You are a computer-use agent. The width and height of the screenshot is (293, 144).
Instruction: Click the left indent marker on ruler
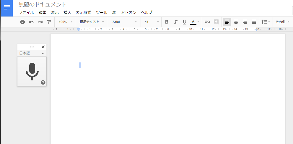click(x=79, y=30)
